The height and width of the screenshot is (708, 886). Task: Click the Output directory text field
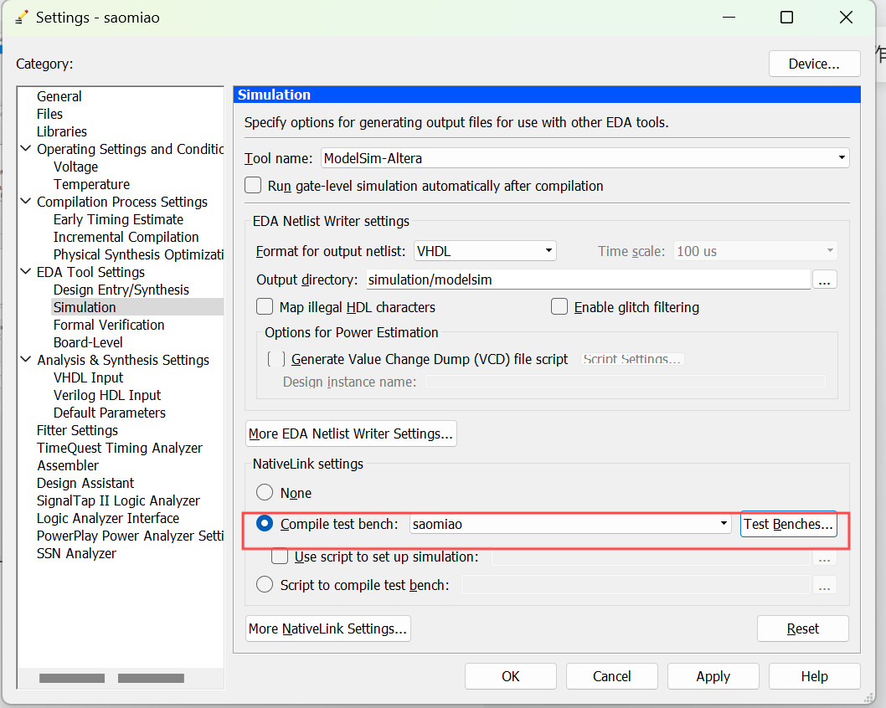point(588,280)
